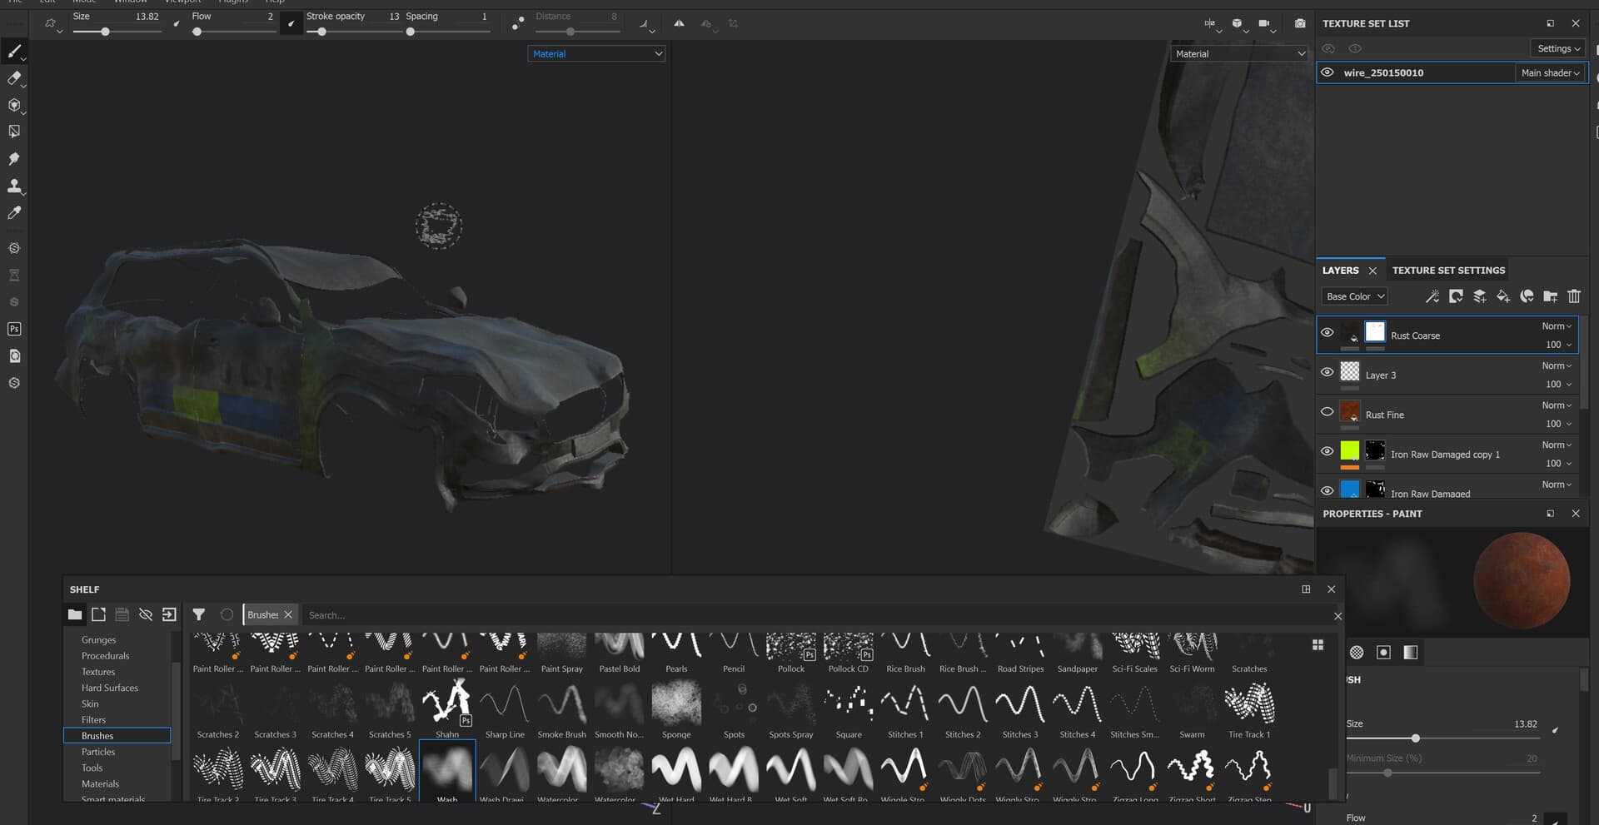1599x825 pixels.
Task: Adjust Minimum Size slider in Properties
Action: click(1443, 773)
